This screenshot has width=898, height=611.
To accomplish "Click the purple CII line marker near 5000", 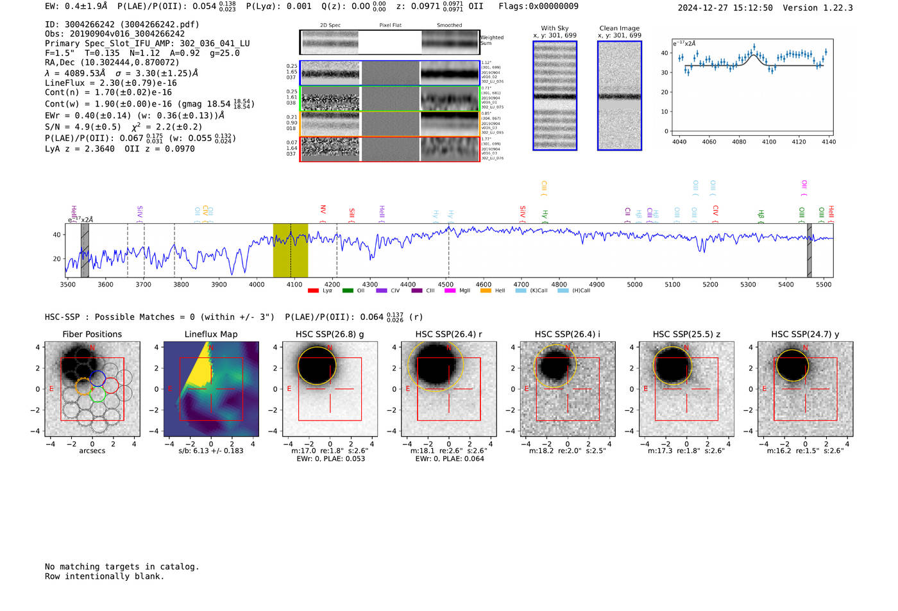I will point(628,215).
